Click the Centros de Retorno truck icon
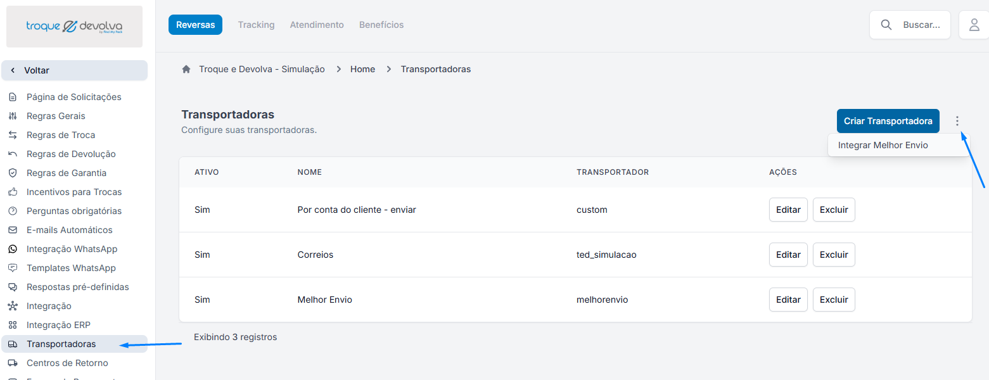The image size is (989, 380). 13,363
